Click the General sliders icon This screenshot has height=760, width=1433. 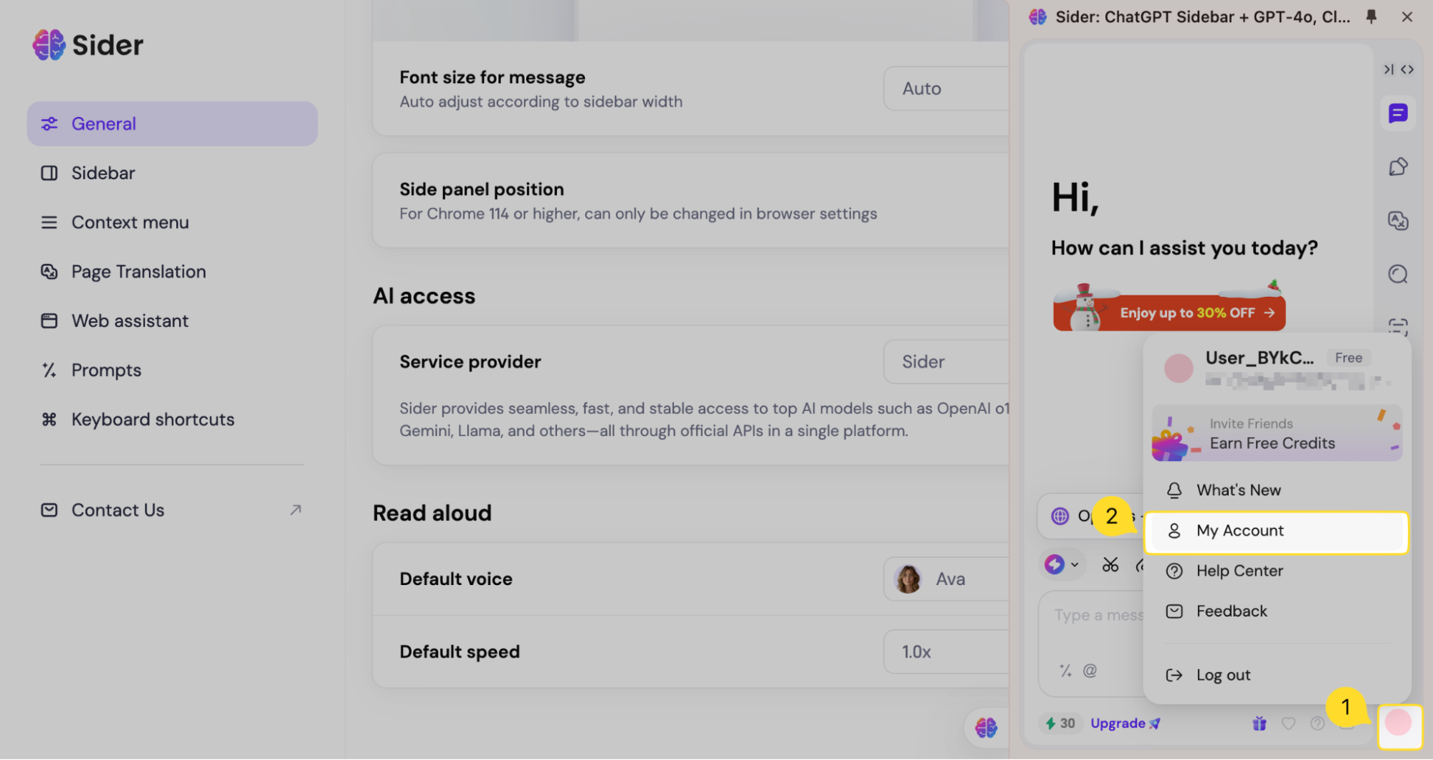click(49, 124)
